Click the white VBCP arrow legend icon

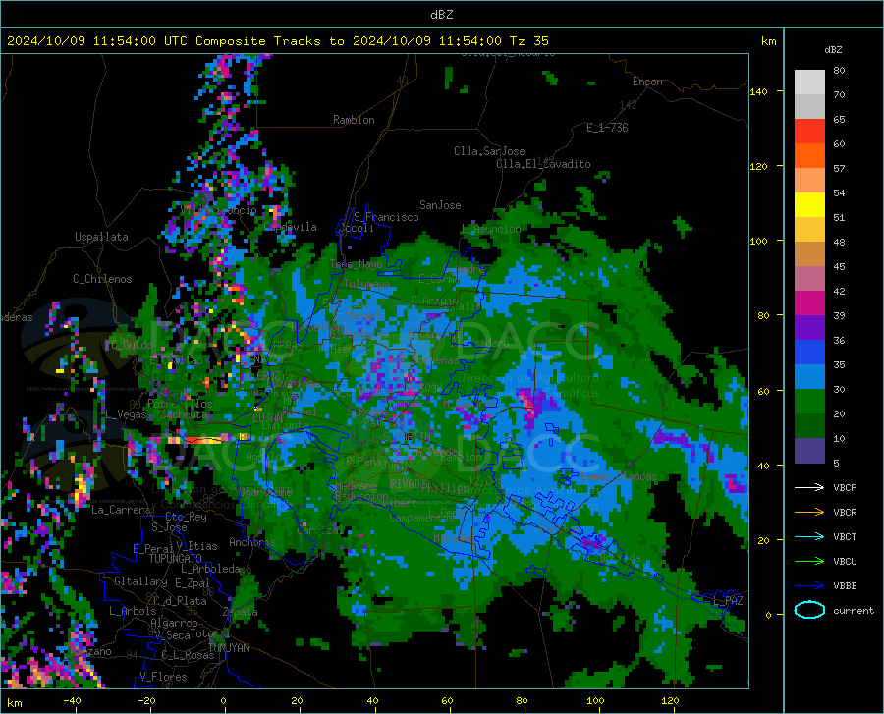coord(809,487)
